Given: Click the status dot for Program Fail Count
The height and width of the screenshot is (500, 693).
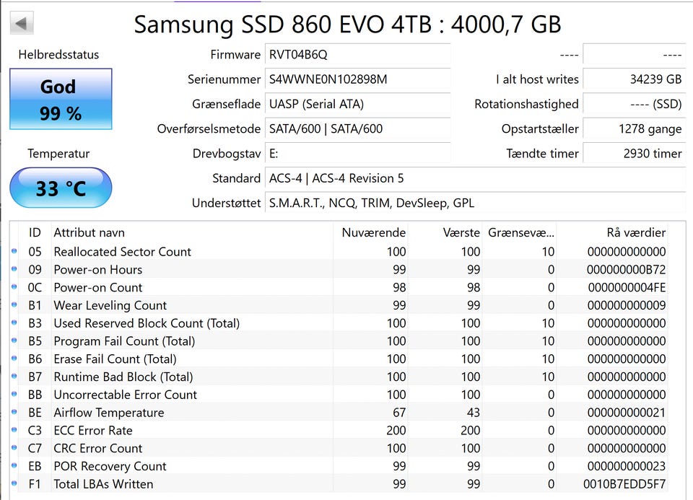Looking at the screenshot, I should (14, 340).
